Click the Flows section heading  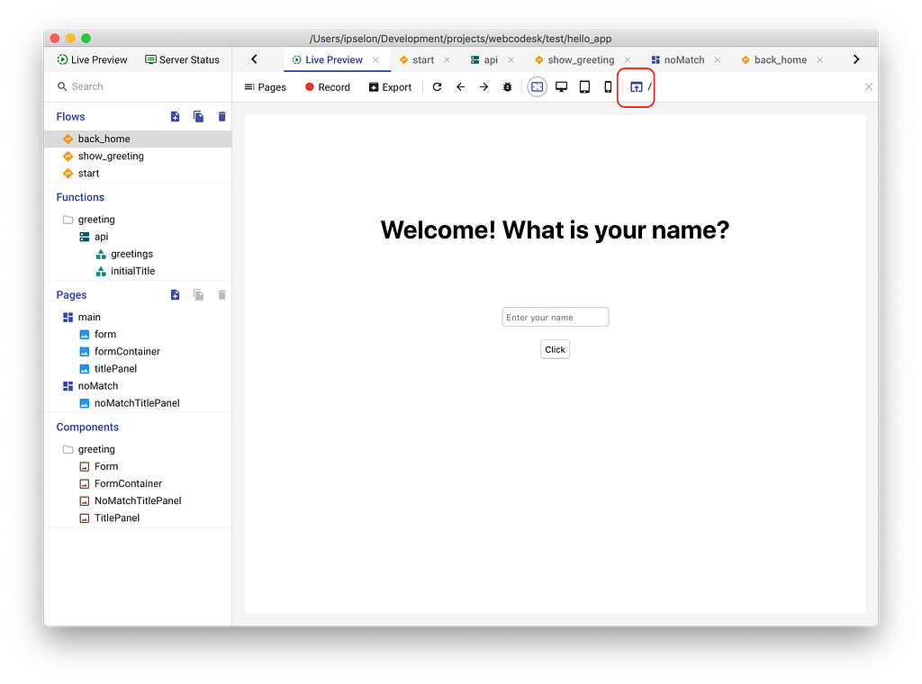(x=70, y=117)
